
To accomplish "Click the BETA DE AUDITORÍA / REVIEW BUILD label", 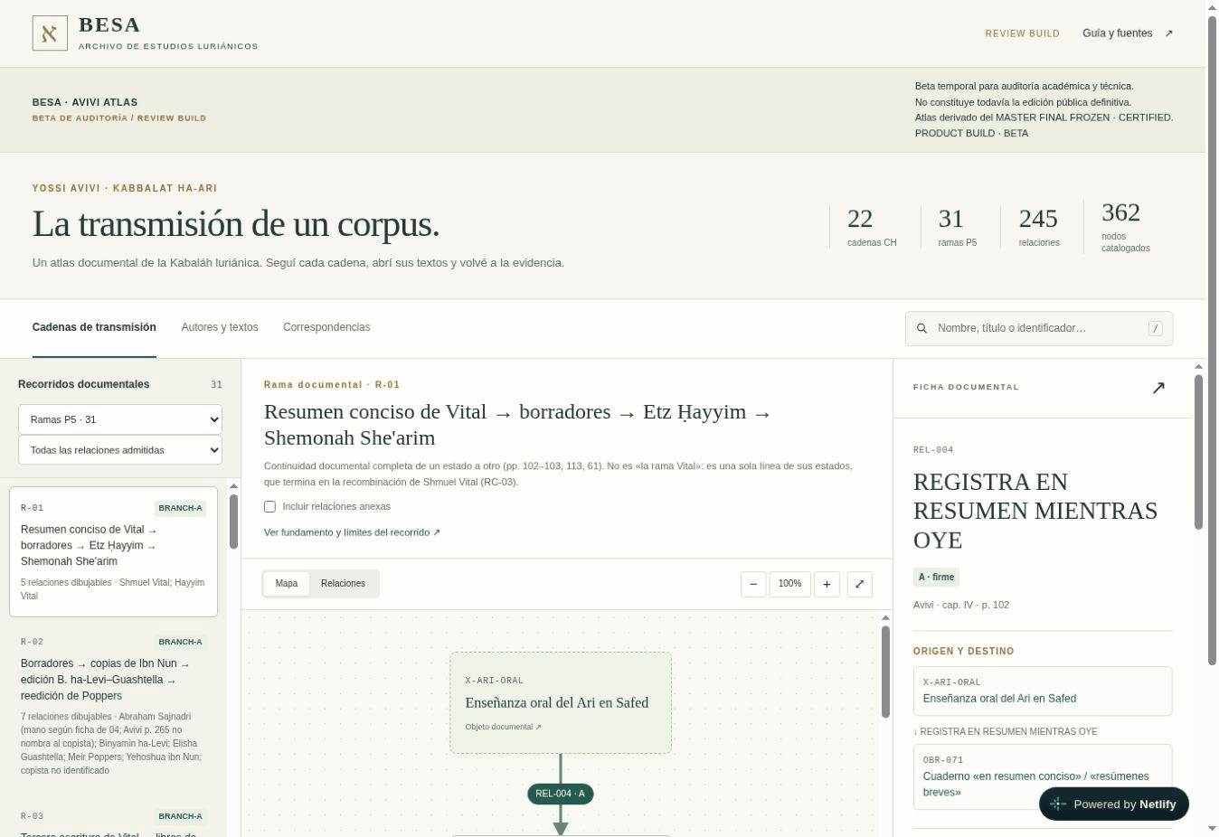I will click(x=119, y=118).
